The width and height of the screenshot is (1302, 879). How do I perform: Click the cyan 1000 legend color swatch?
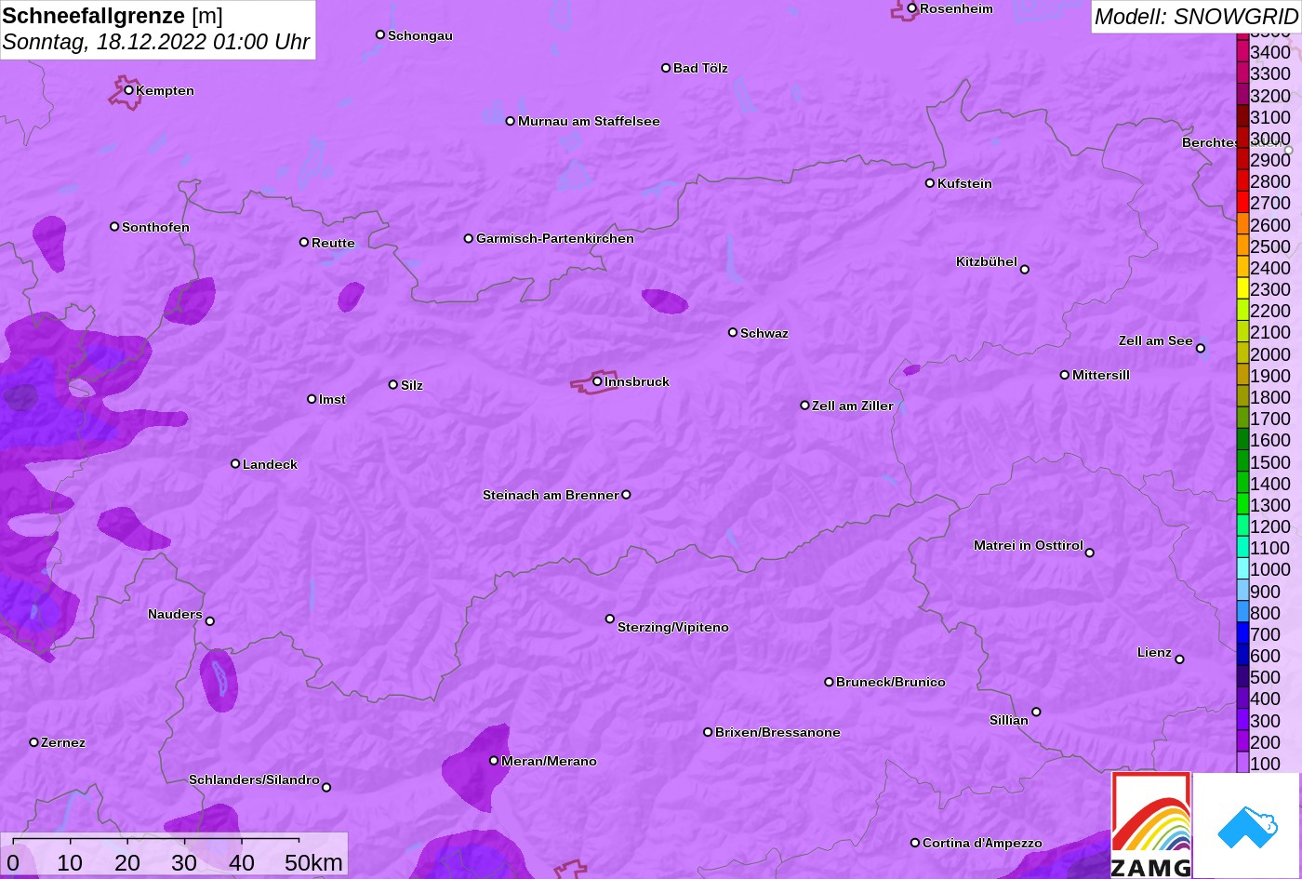point(1242,569)
